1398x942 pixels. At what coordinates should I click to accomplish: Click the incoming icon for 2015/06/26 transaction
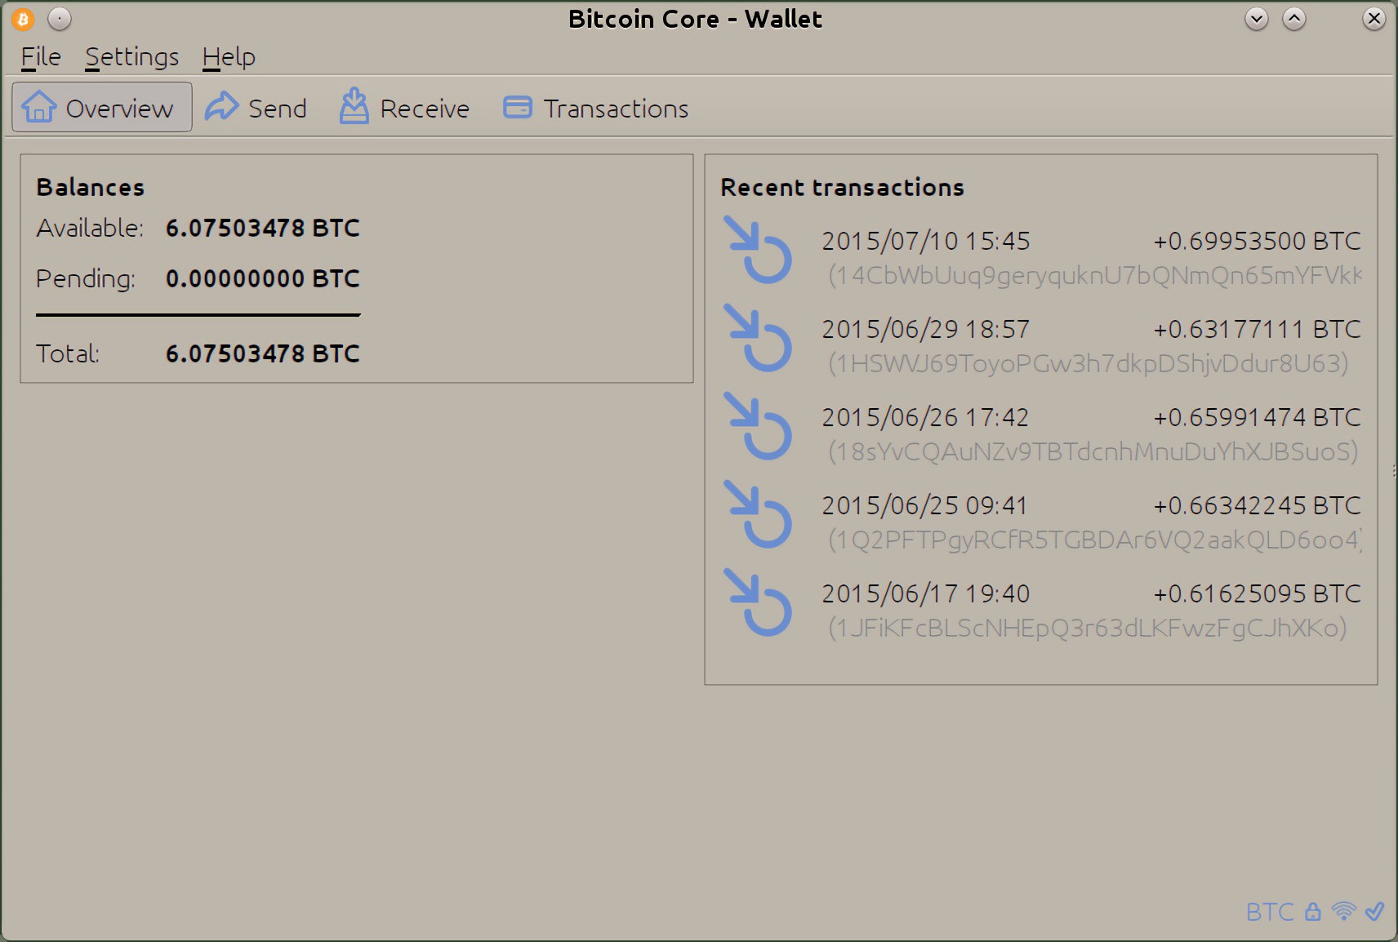[x=758, y=427]
